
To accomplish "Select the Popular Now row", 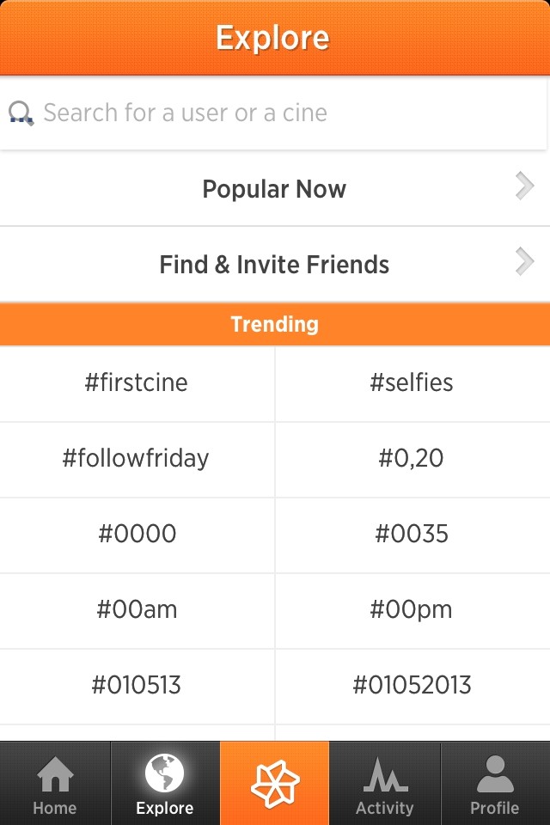I will [274, 189].
